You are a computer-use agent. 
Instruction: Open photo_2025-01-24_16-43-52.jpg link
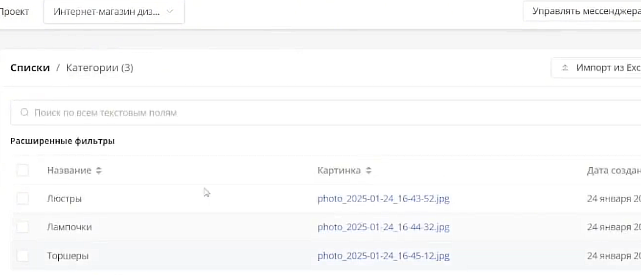click(x=383, y=199)
